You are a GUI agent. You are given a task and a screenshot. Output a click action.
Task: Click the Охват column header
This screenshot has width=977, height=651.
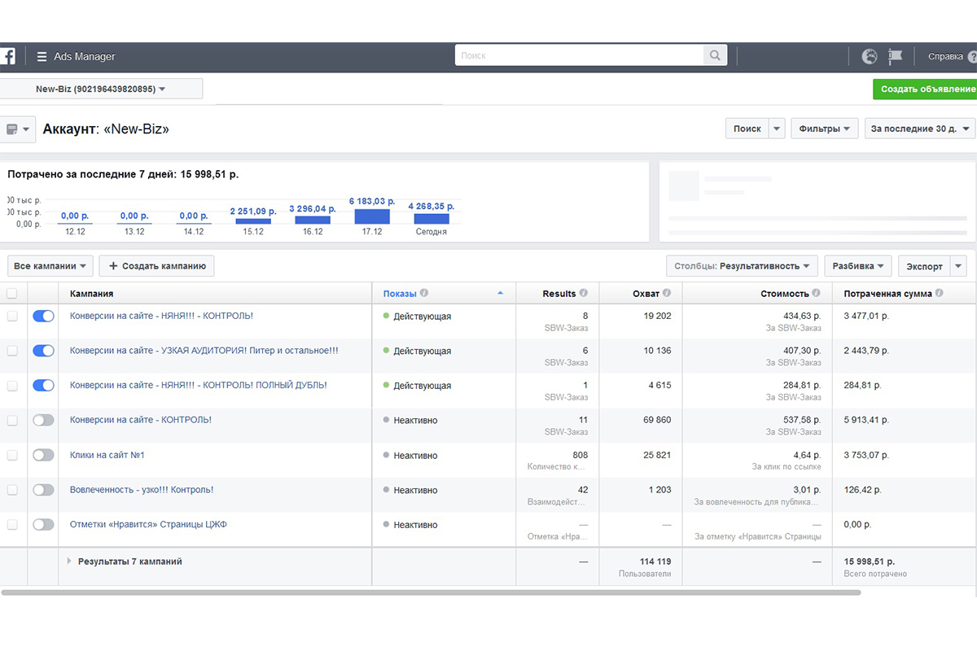tap(641, 294)
